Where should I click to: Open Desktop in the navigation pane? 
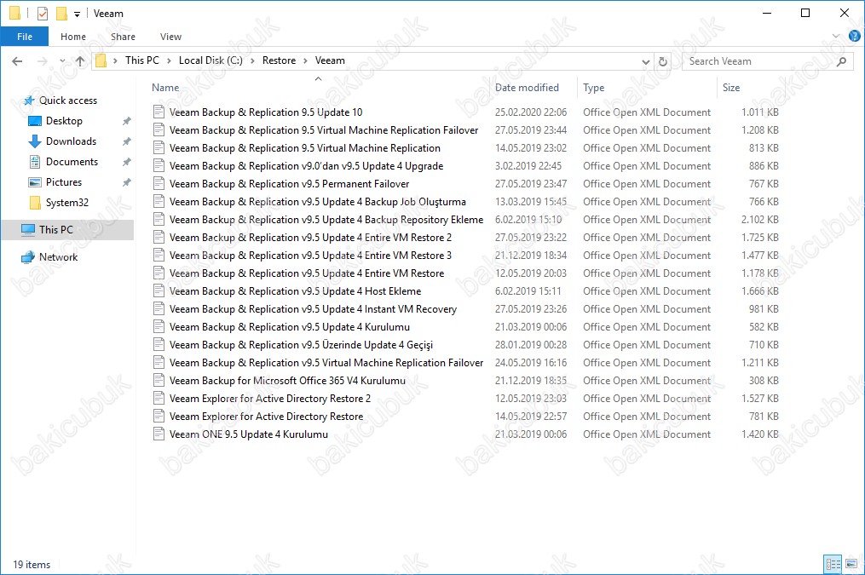click(x=64, y=121)
